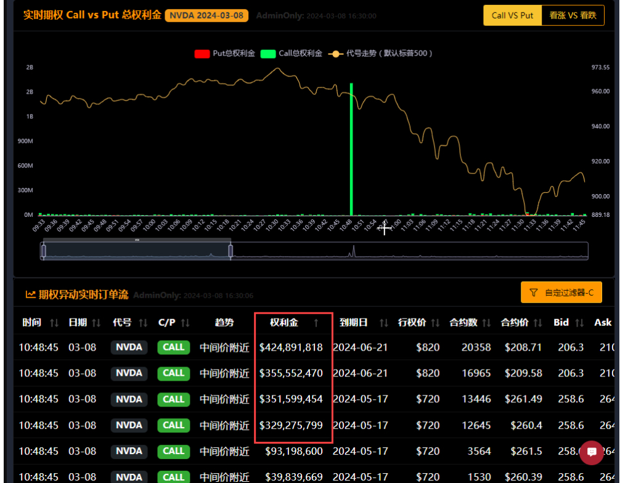The image size is (628, 483).
Task: Toggle the Call总权利金 legend item
Action: (x=292, y=54)
